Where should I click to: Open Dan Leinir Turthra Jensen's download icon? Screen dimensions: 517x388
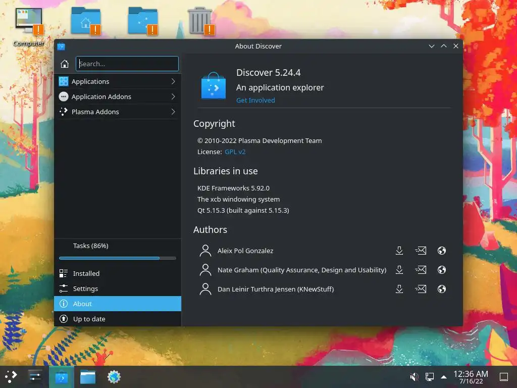coord(399,289)
